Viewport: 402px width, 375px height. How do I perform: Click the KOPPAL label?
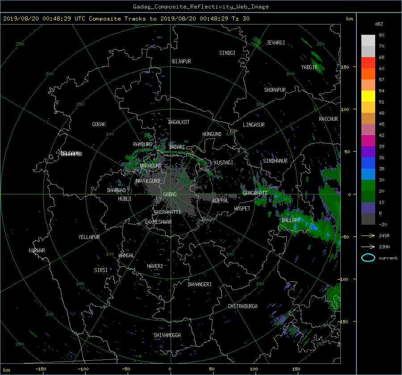[x=221, y=201]
